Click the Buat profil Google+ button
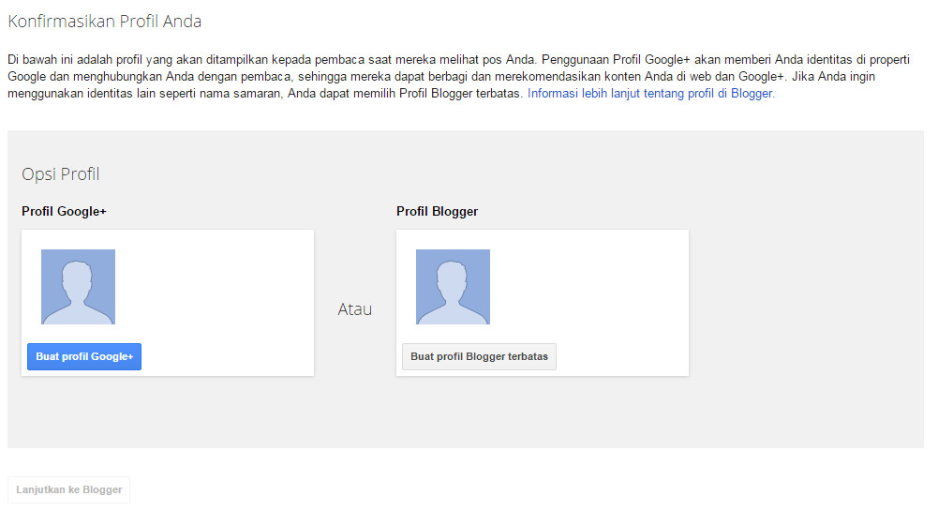Screen dimensions: 938x511 (x=84, y=356)
